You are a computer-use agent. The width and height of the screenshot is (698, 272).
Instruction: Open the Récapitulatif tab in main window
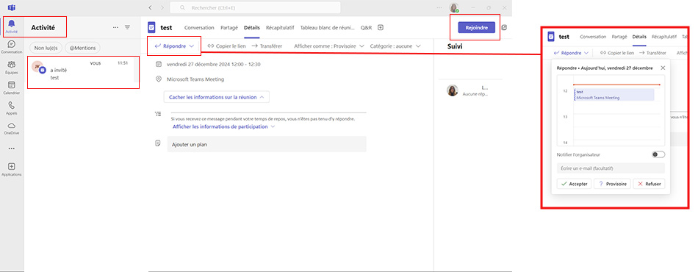(280, 28)
